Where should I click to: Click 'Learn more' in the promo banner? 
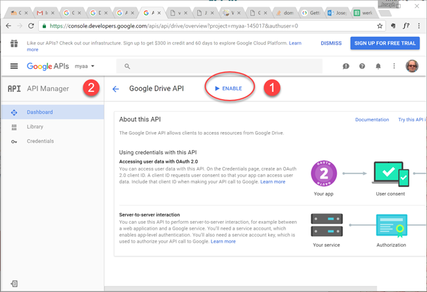coord(295,43)
